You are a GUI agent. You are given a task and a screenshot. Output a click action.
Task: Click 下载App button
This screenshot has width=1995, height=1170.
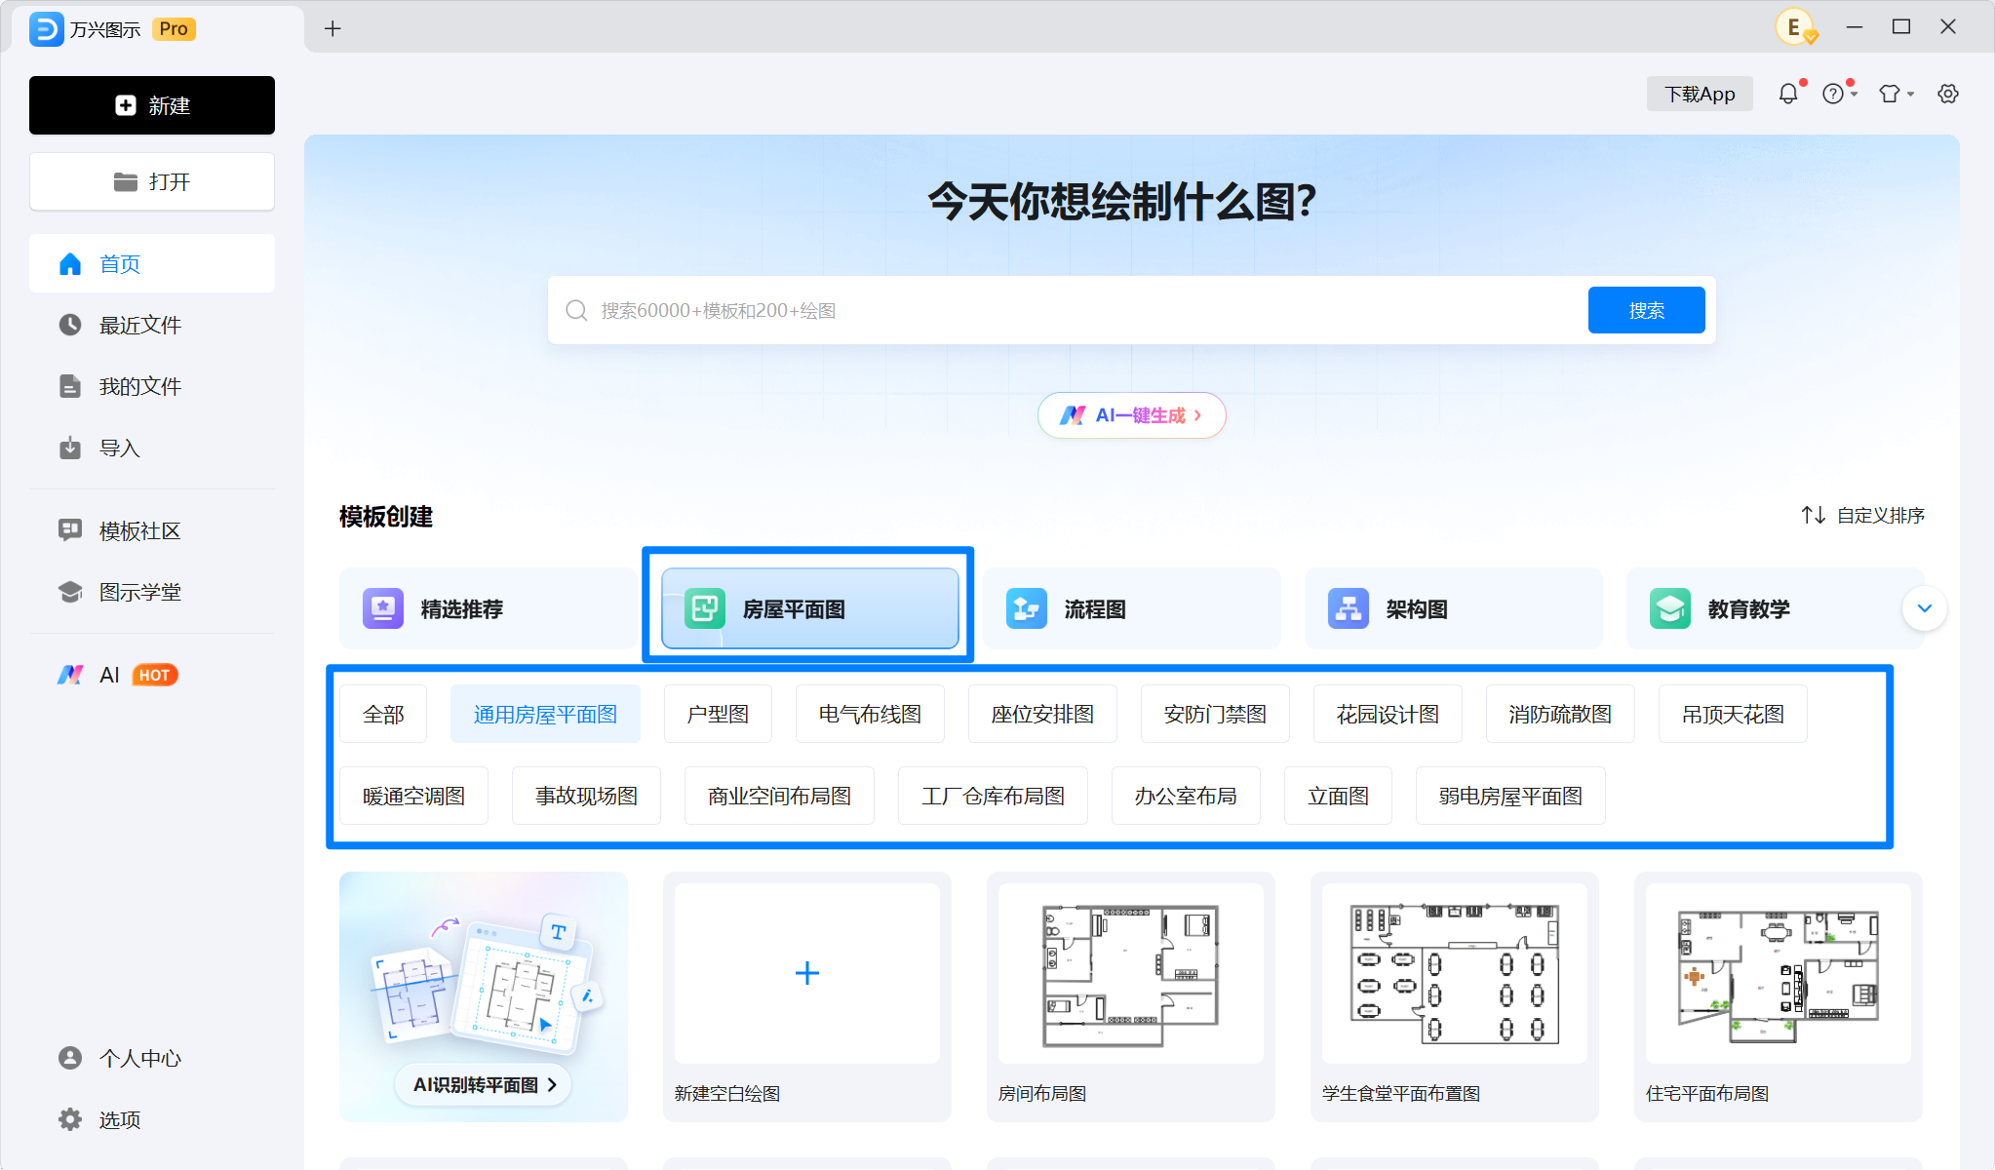1700,94
